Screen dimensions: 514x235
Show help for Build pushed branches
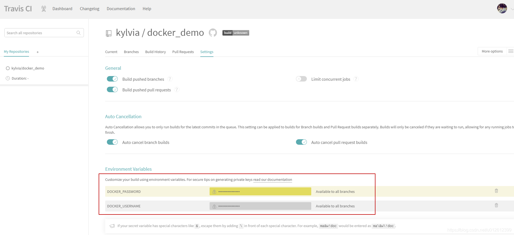pyautogui.click(x=170, y=79)
